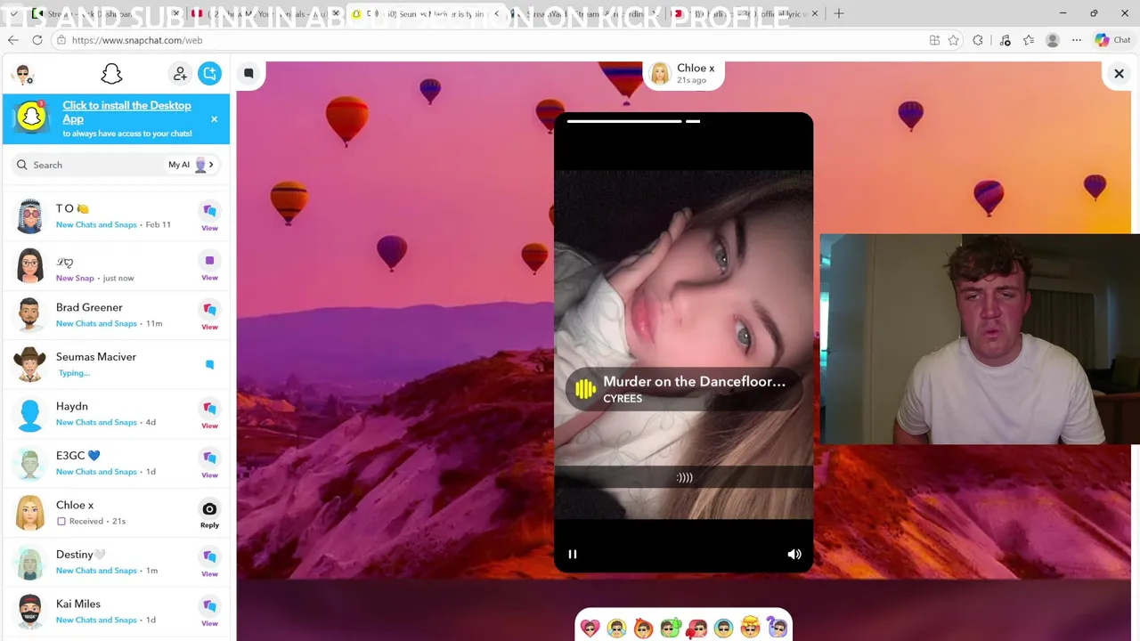This screenshot has height=641, width=1140.
Task: View Brad Greener's new chats and snaps
Action: coord(209,315)
